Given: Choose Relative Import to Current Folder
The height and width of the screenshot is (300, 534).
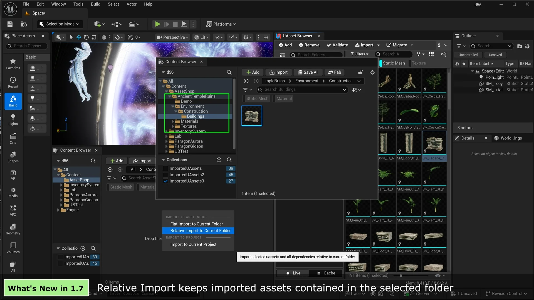Looking at the screenshot, I should [200, 231].
